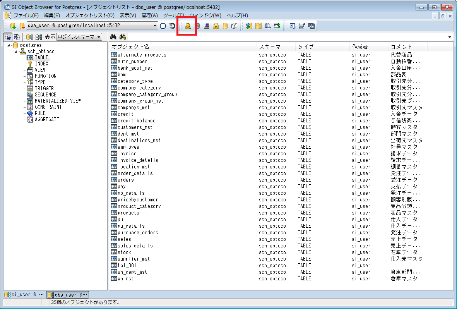Select the customers_mst table row
This screenshot has width=457, height=309.
tap(135, 127)
